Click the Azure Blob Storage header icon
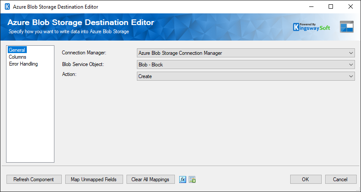This screenshot has height=192, width=361. click(x=346, y=27)
